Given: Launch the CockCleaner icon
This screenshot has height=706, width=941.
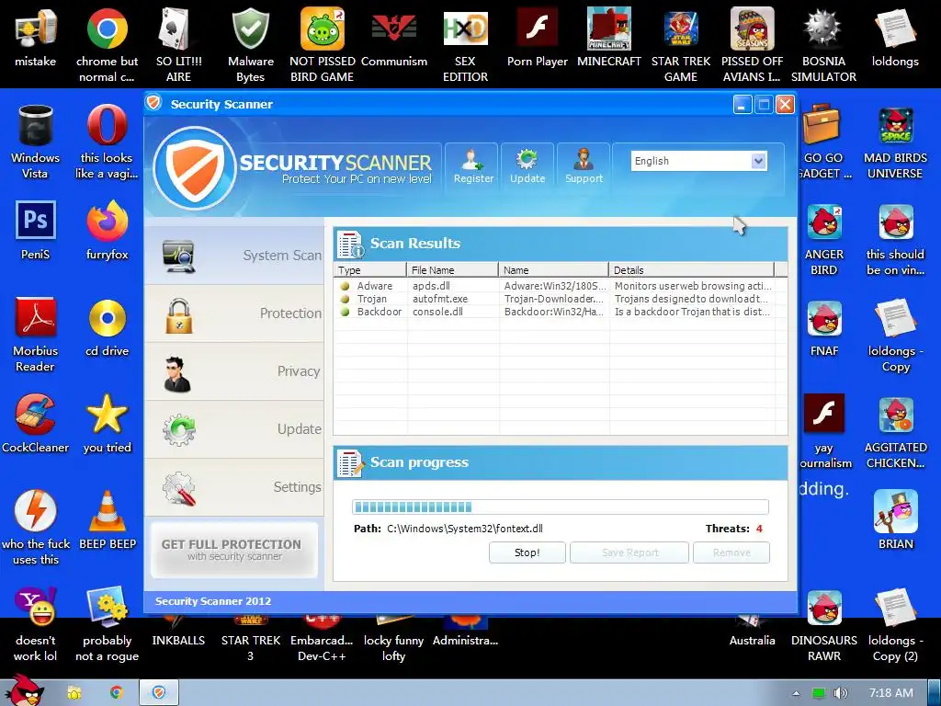Looking at the screenshot, I should click(36, 423).
